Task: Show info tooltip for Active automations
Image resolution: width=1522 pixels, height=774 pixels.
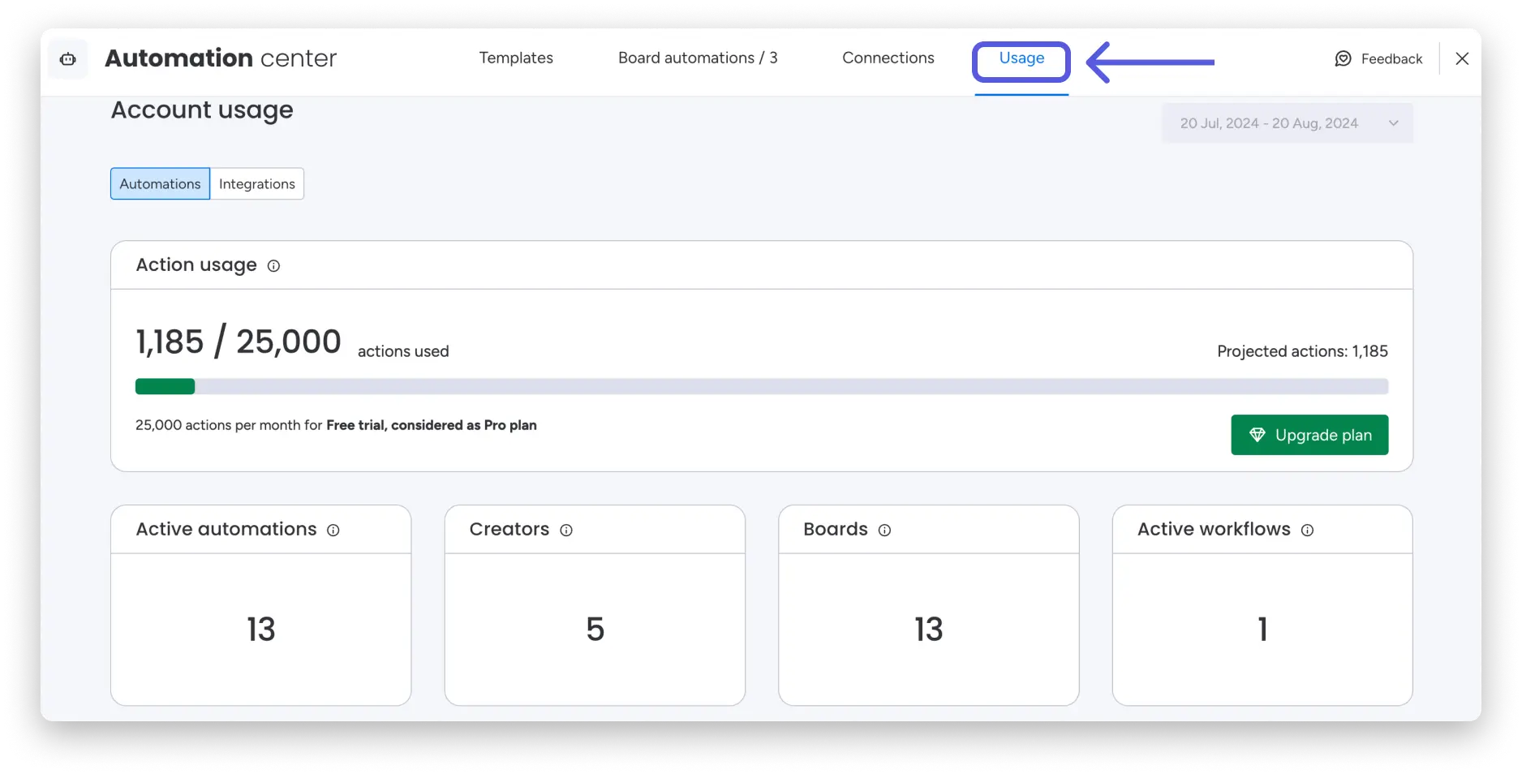Action: tap(333, 531)
